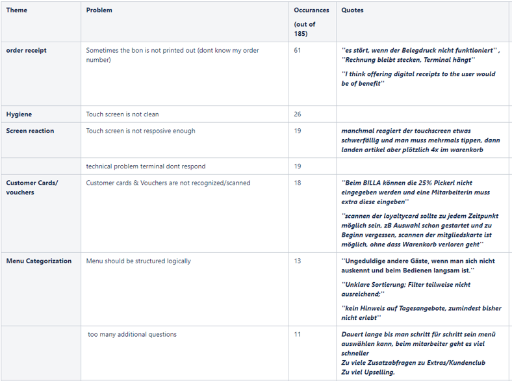Select the "order receipt" theme cell
This screenshot has width=512, height=381.
(x=27, y=51)
